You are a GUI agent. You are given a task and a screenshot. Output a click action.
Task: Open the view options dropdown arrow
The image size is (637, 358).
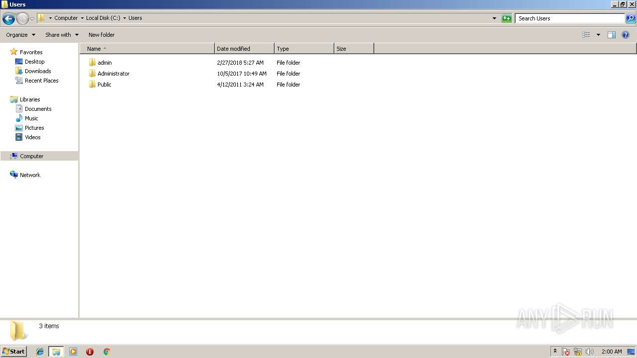598,35
